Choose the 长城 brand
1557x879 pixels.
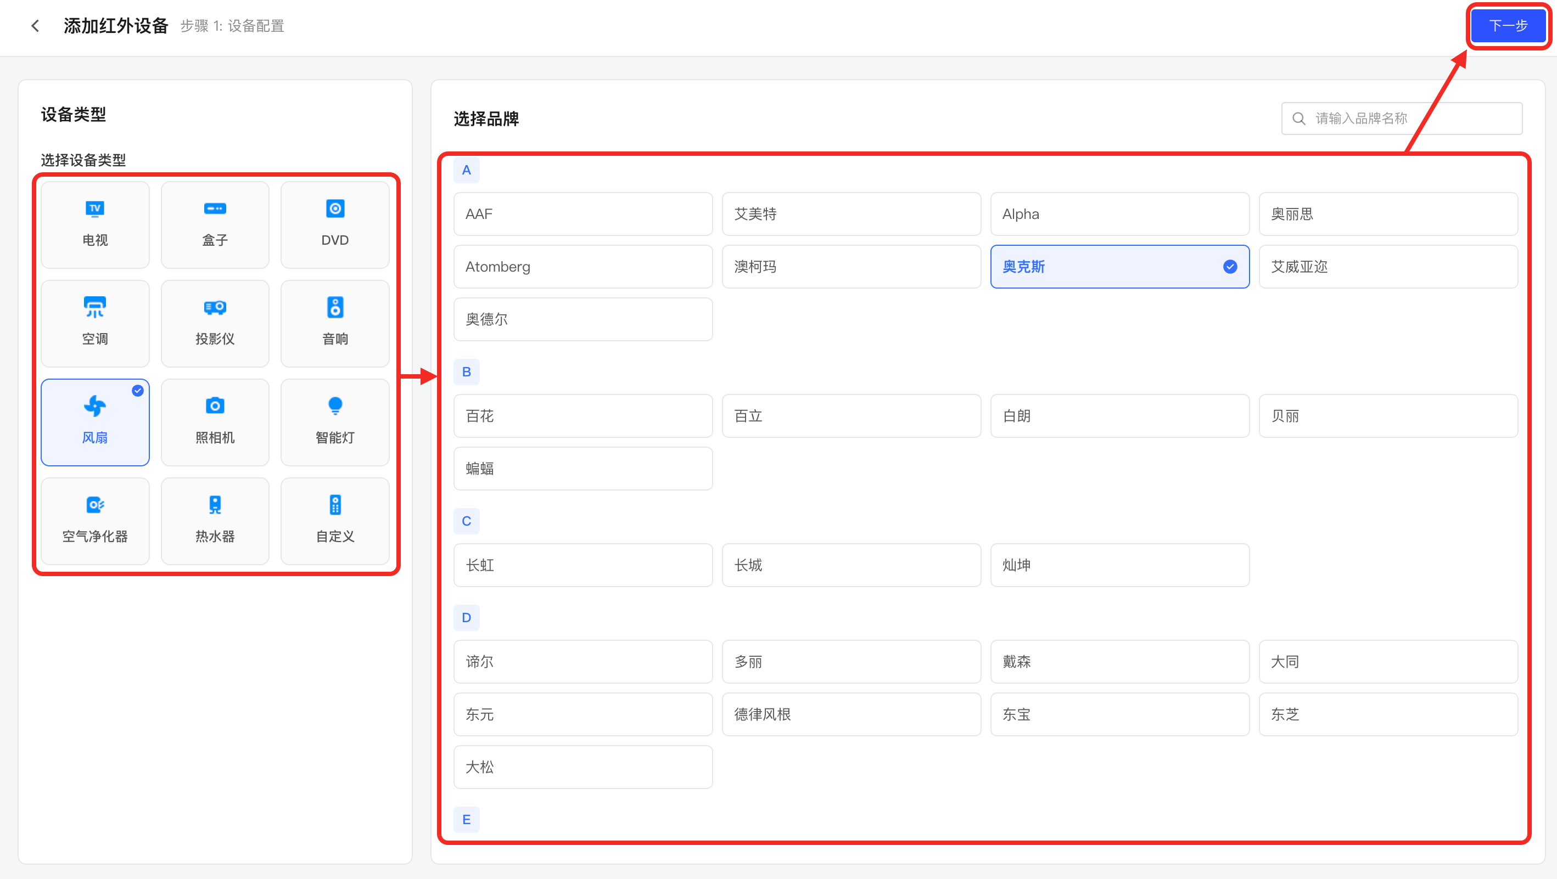pyautogui.click(x=851, y=565)
